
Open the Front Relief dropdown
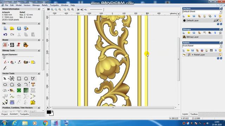[220, 46]
